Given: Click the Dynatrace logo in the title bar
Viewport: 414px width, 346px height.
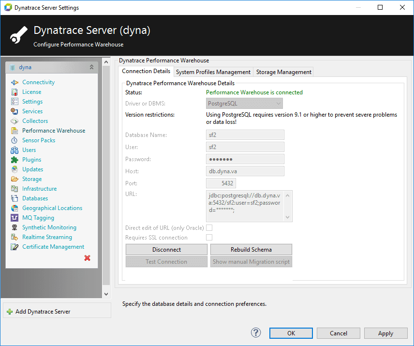Looking at the screenshot, I should coord(8,7).
